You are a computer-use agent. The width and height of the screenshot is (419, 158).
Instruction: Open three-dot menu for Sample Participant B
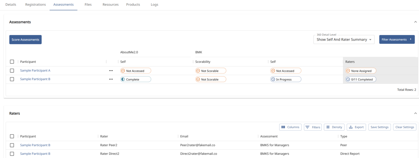[111, 79]
